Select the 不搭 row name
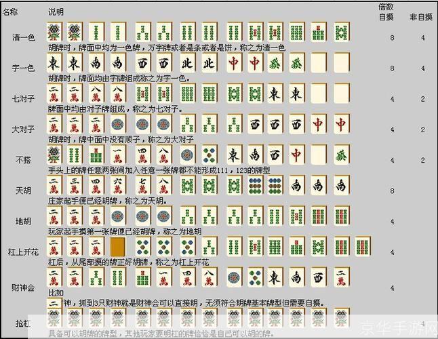 (x=24, y=160)
